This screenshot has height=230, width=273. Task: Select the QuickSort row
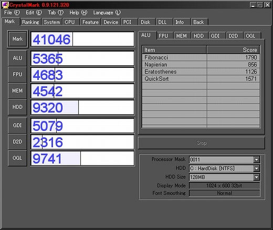[x=201, y=79]
